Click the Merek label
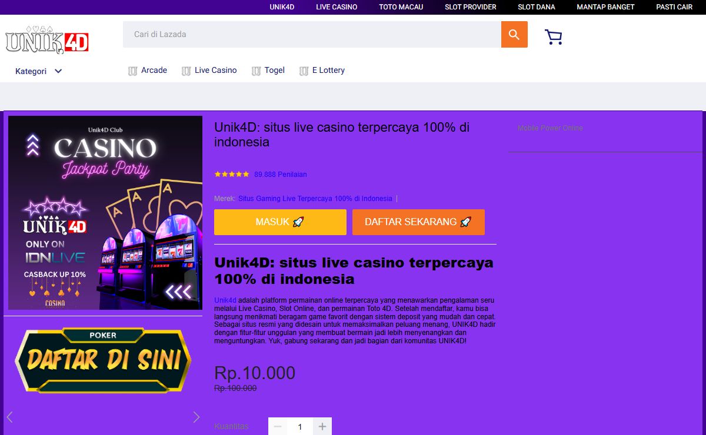The height and width of the screenshot is (435, 706). 225,199
